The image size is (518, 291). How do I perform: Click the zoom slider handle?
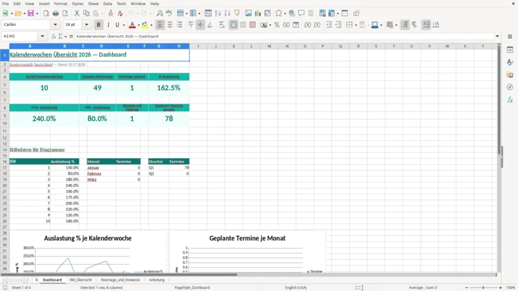(483, 287)
